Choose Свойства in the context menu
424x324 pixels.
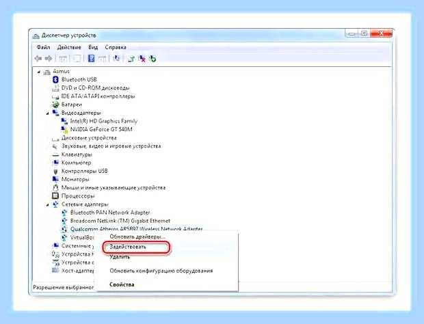(x=122, y=284)
